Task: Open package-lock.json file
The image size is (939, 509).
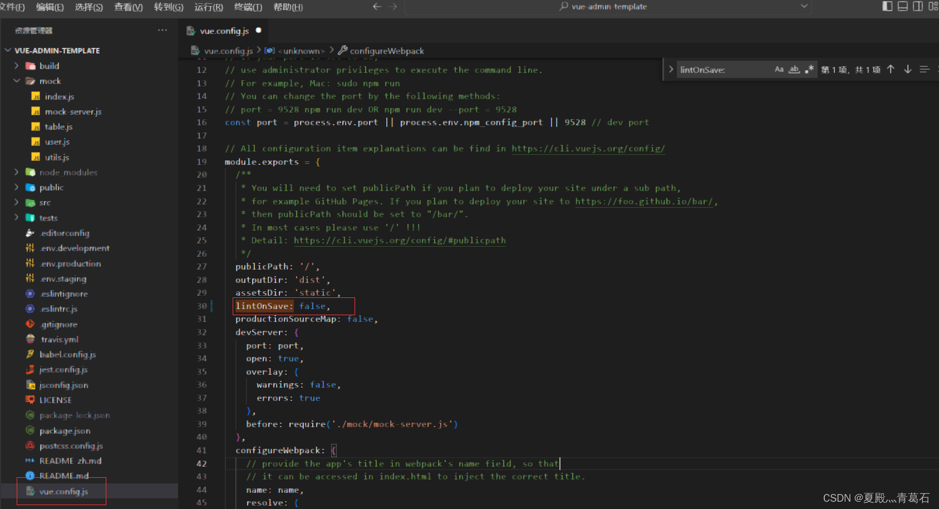Action: click(74, 415)
